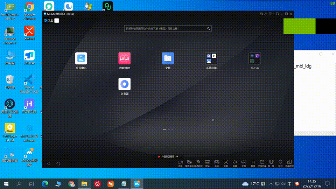The height and width of the screenshot is (189, 336).
Task: Open the MuMu hamburger menu
Action: pos(270,14)
